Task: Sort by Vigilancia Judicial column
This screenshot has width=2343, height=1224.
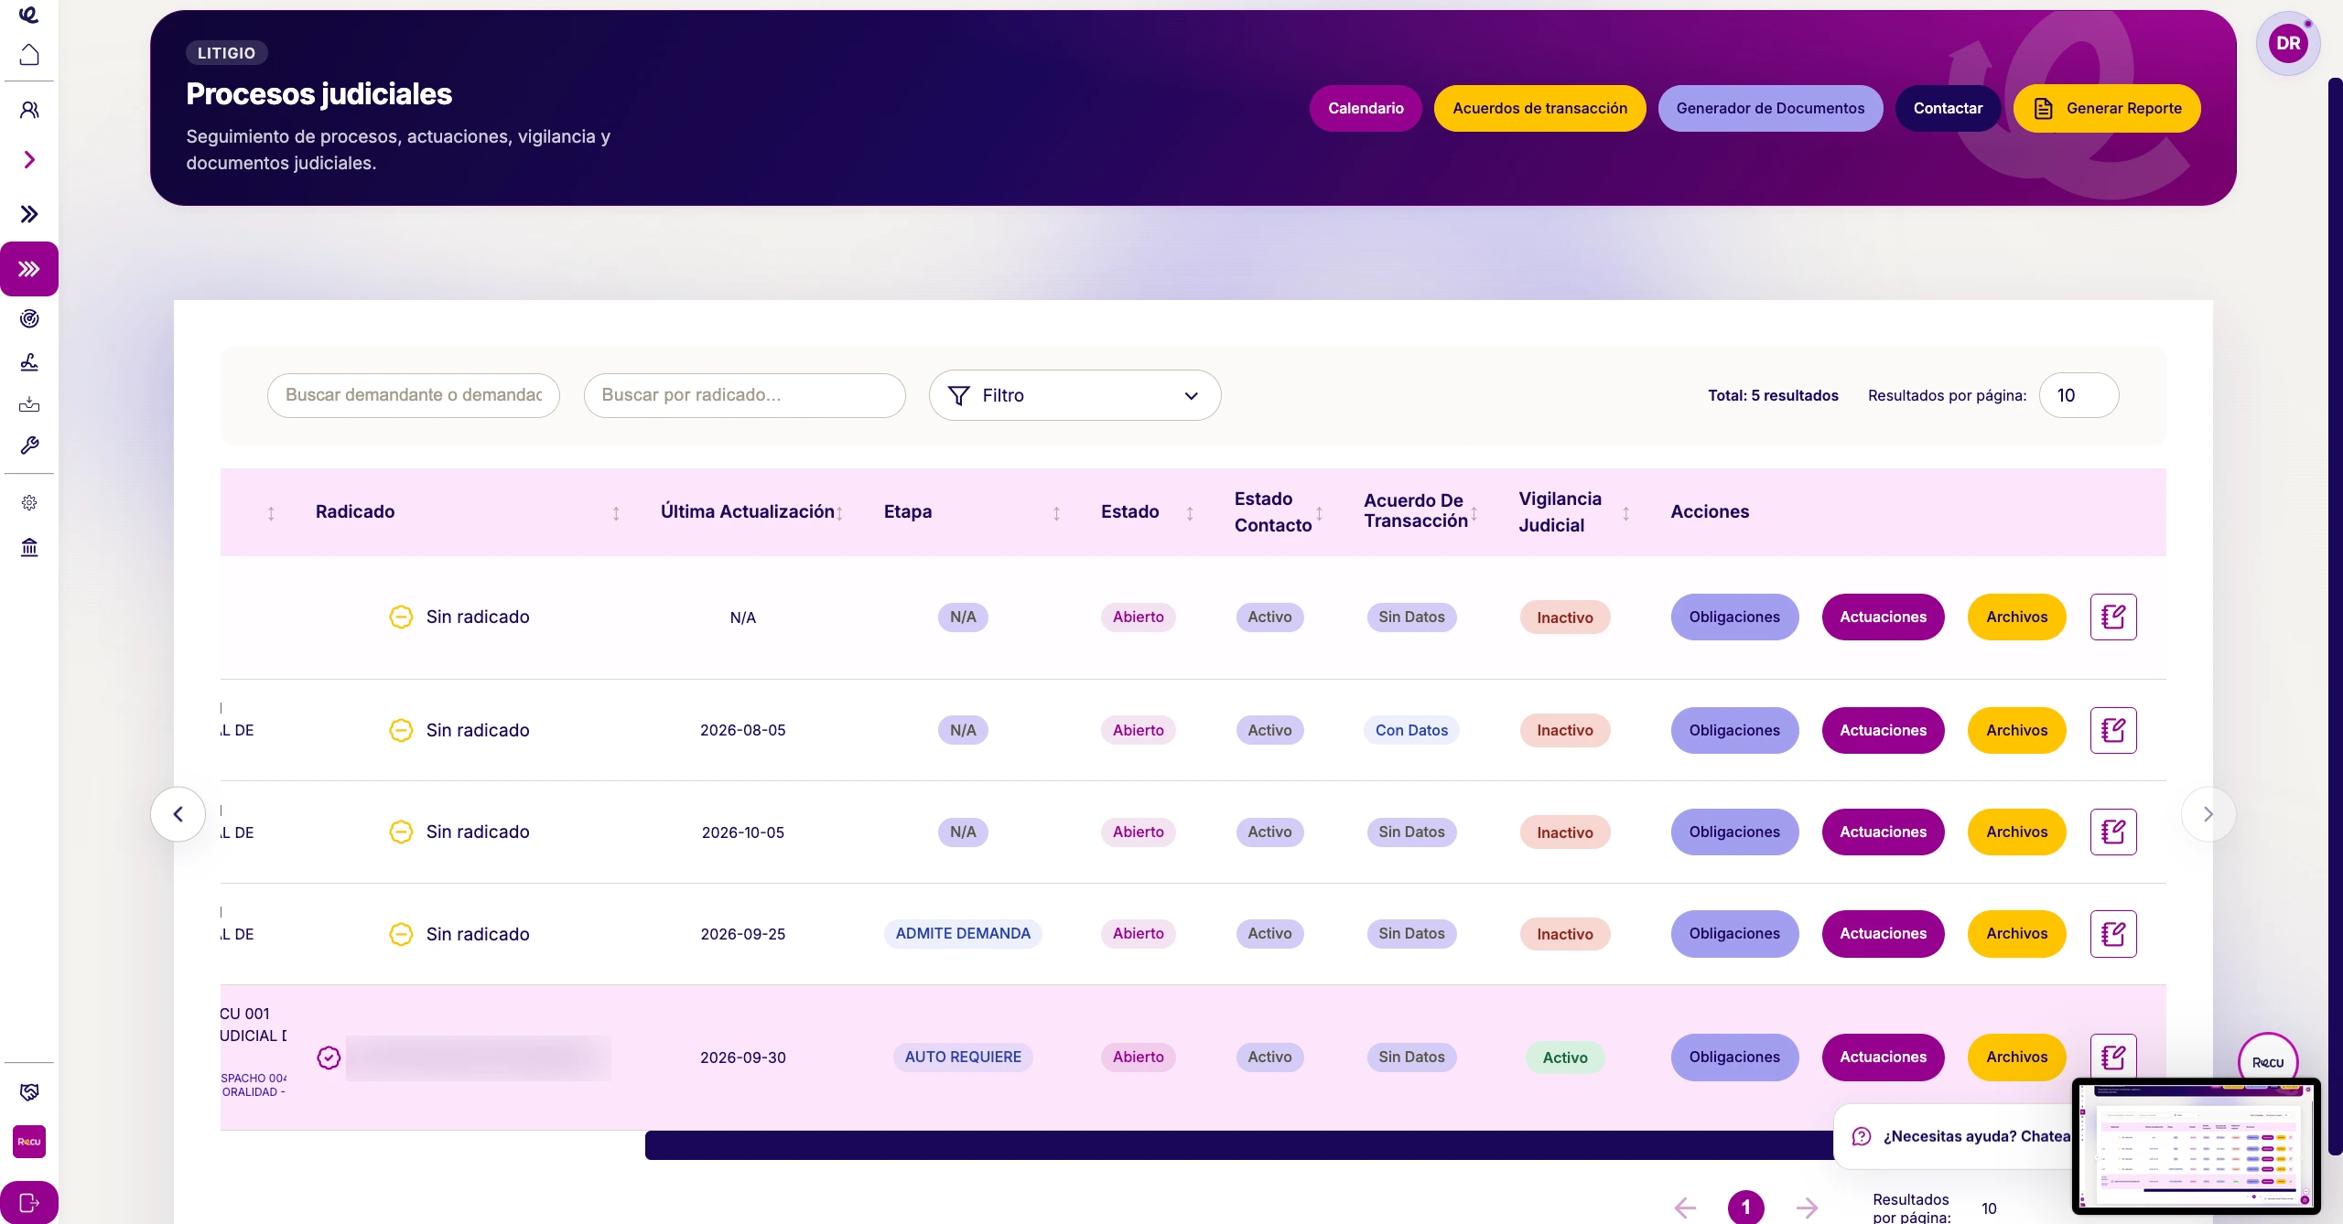Action: coord(1625,513)
